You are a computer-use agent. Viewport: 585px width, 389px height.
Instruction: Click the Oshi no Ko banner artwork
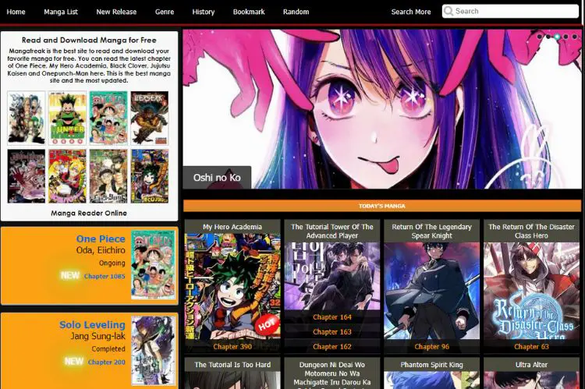click(382, 109)
